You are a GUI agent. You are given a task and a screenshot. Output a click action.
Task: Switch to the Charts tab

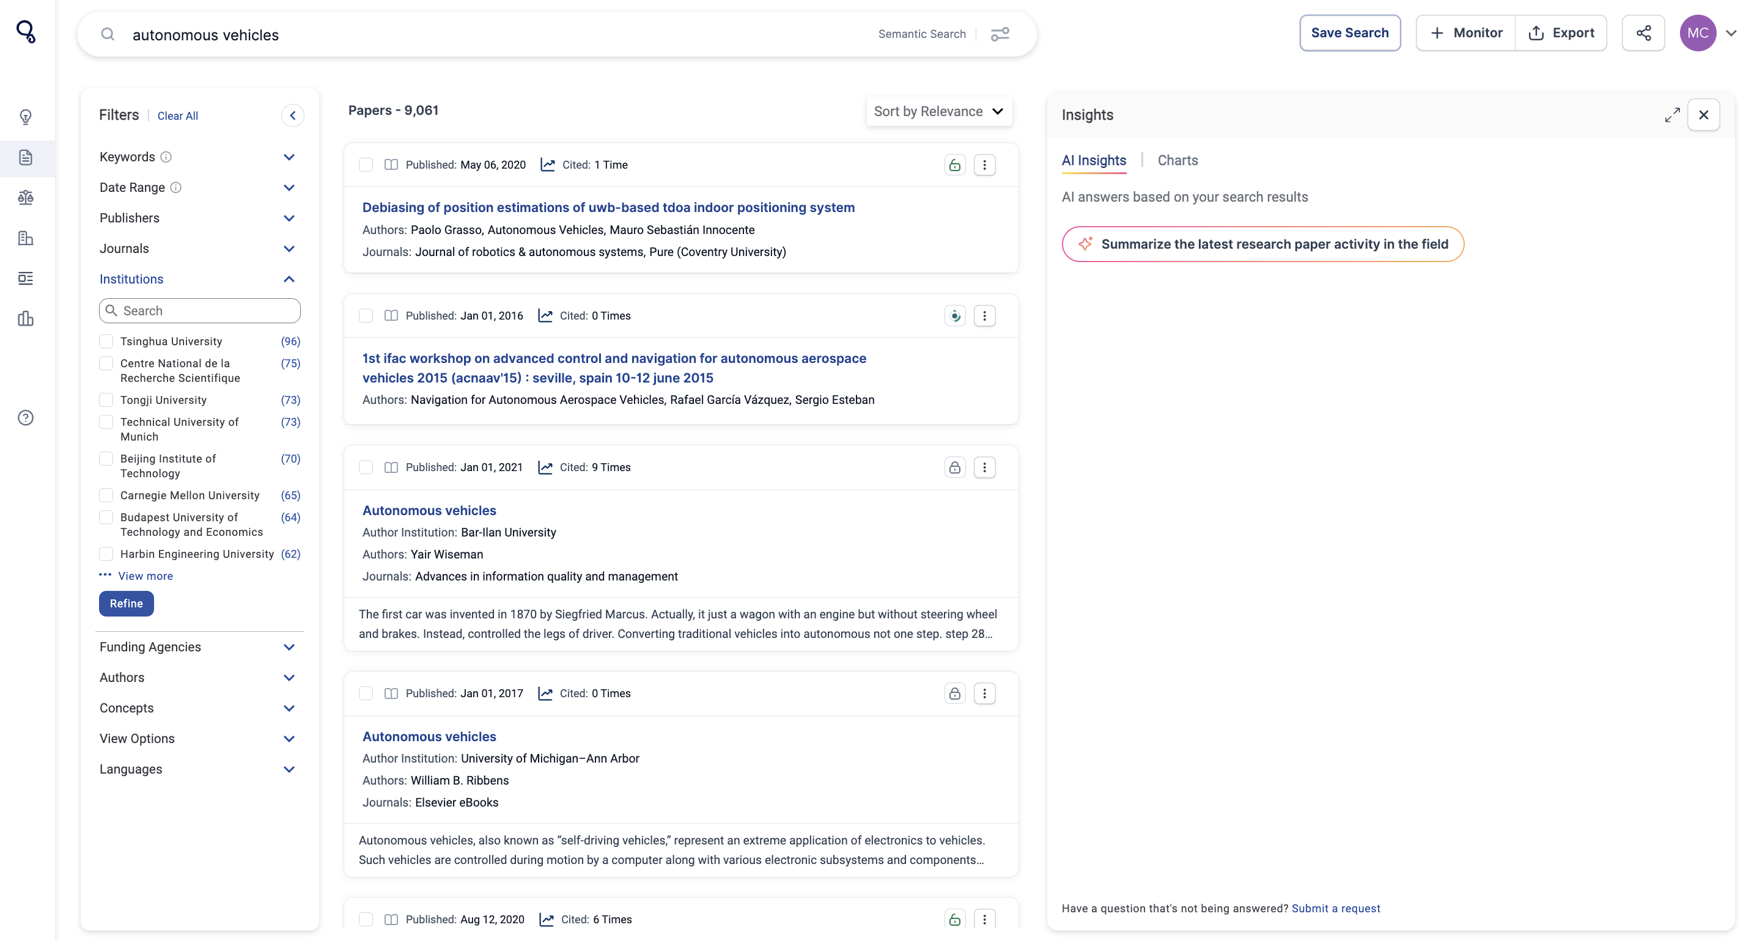point(1177,160)
